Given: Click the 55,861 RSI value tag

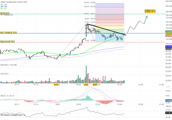Looking at the screenshot, I should click(x=169, y=113).
